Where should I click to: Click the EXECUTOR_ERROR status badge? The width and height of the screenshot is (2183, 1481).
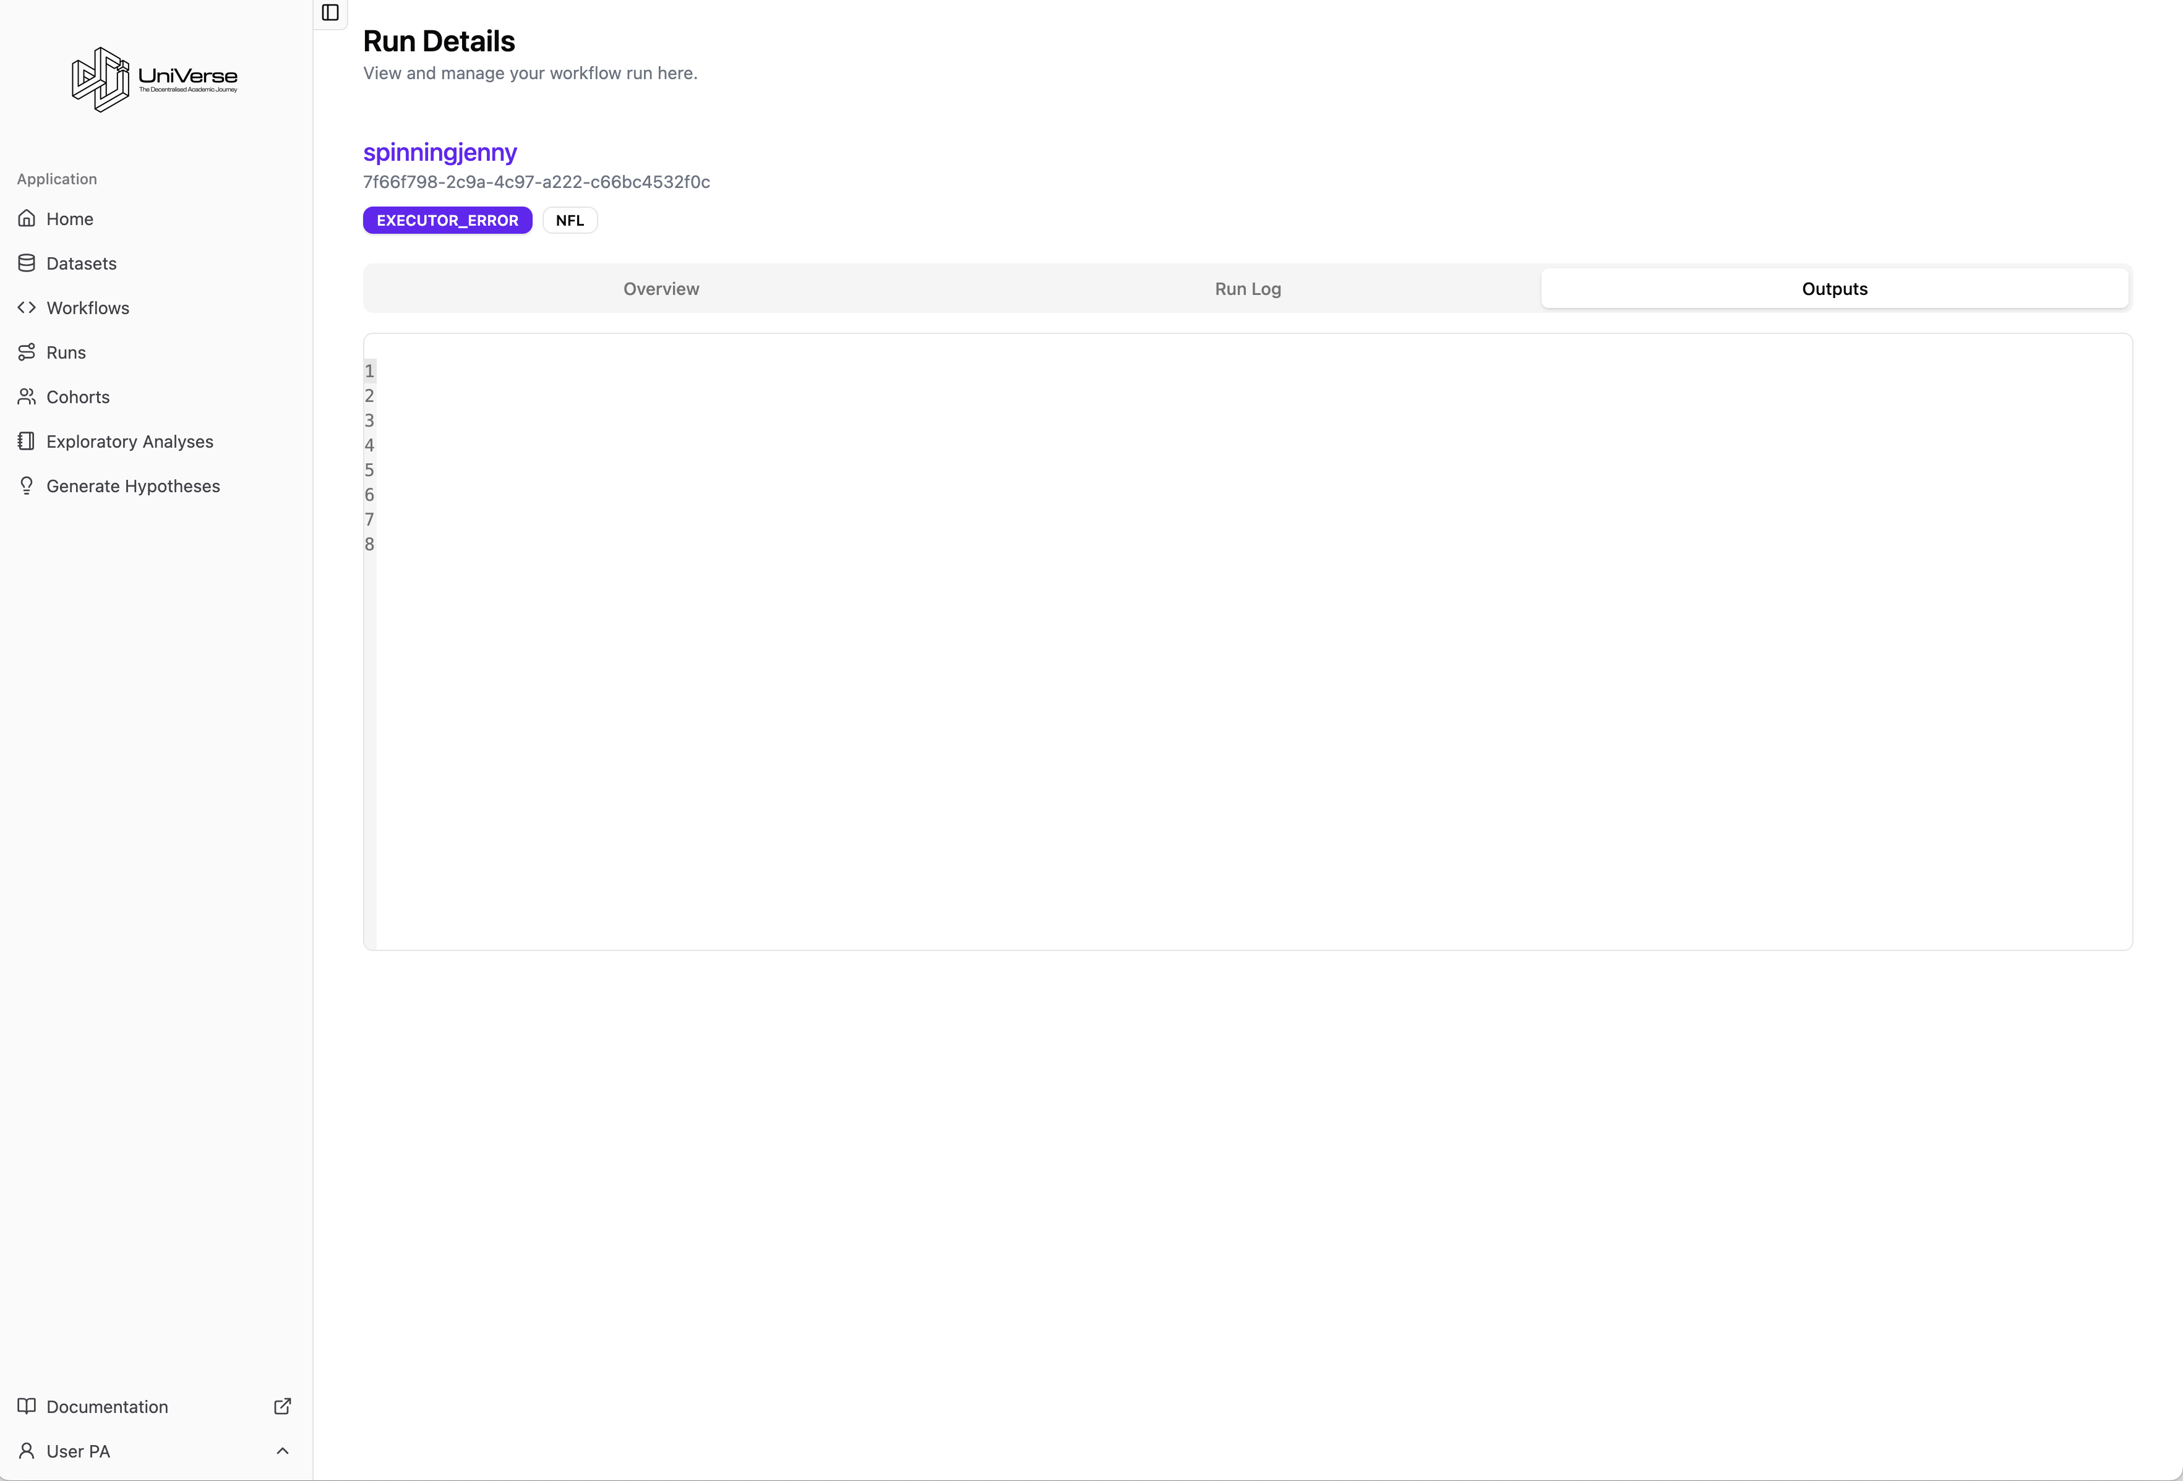pyautogui.click(x=447, y=220)
